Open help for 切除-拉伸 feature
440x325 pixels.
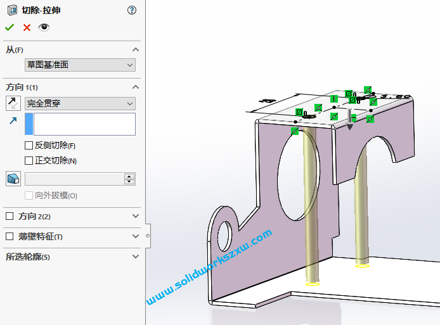click(x=132, y=10)
